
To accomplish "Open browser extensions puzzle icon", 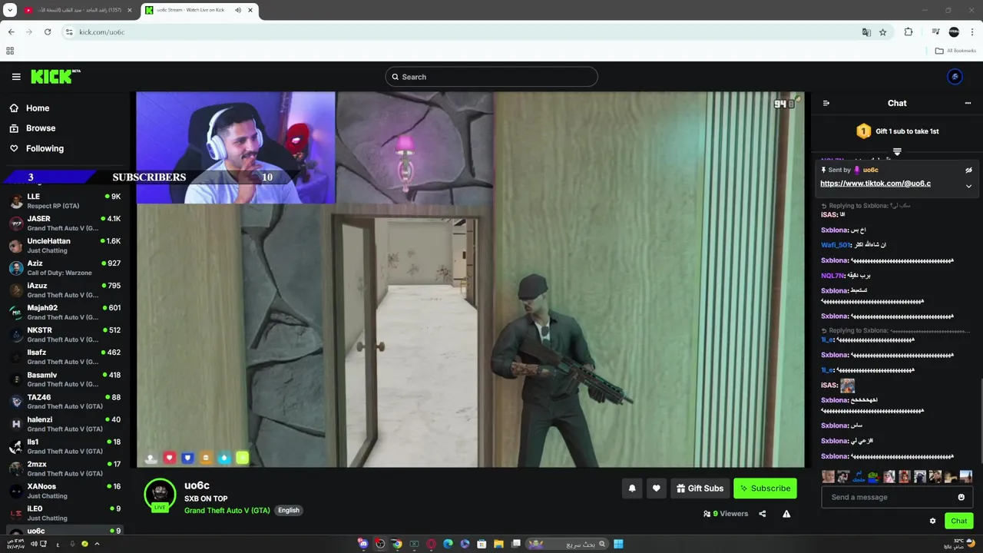I will [x=909, y=32].
